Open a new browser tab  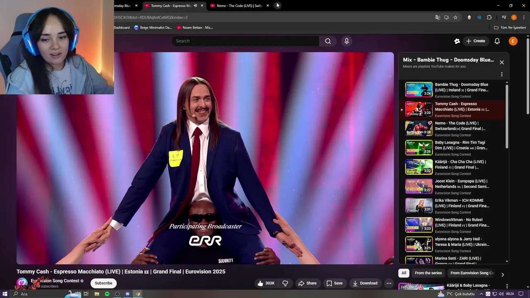coord(277,6)
